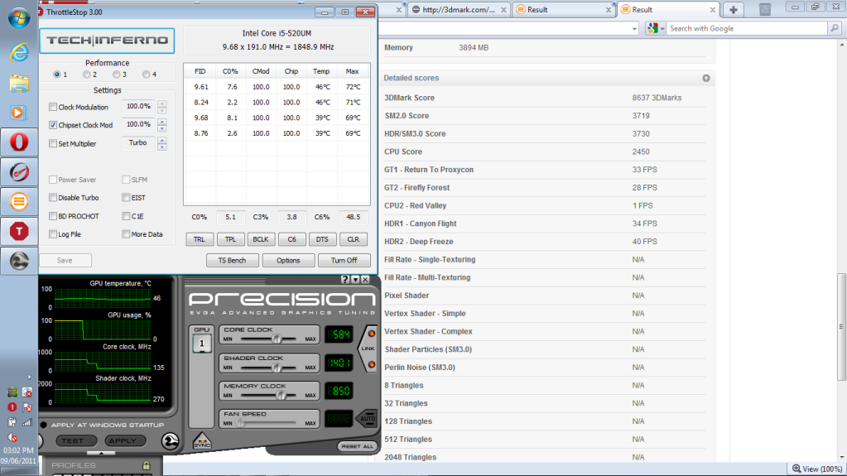Click the LINK button between clocks

(368, 349)
